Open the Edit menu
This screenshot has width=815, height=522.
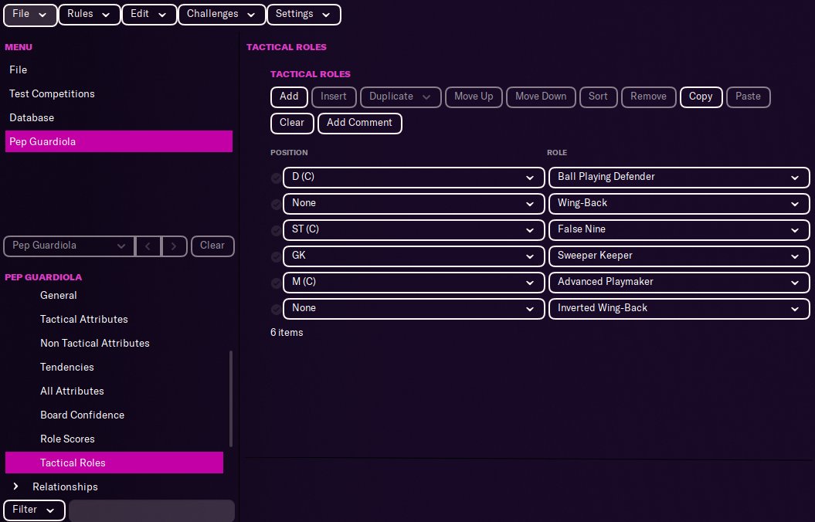148,14
